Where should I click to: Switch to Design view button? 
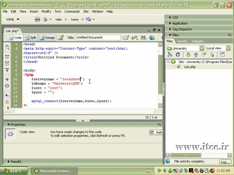(48, 38)
